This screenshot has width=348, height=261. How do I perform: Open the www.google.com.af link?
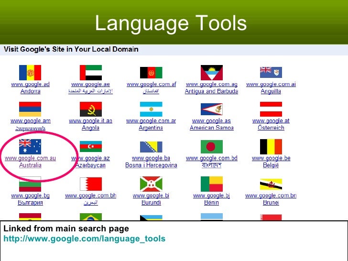(x=152, y=84)
